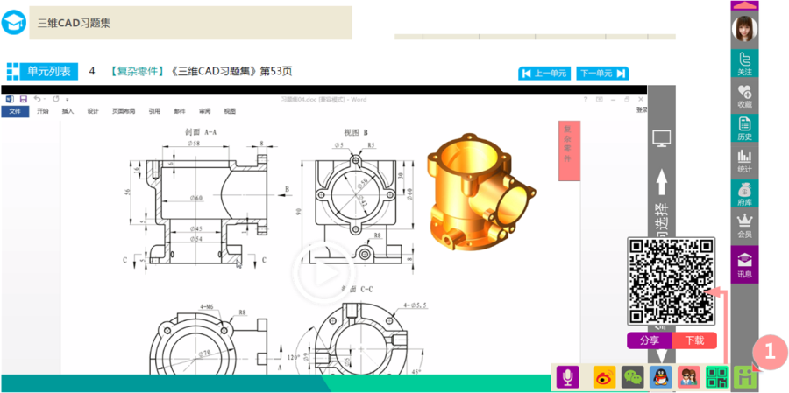This screenshot has width=789, height=393.
Task: Click the red 下载 button
Action: pos(694,340)
